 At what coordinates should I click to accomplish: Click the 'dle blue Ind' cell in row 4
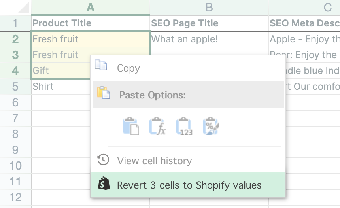point(313,71)
